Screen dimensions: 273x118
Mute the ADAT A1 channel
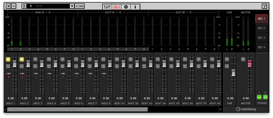tap(117, 59)
